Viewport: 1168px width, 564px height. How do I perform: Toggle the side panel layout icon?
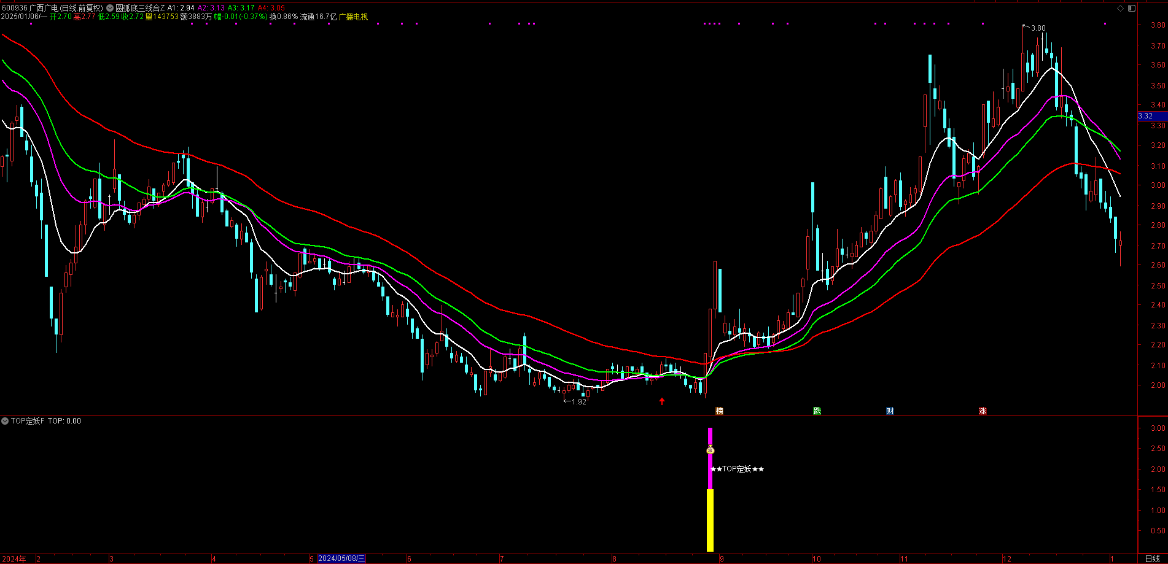[x=1132, y=8]
